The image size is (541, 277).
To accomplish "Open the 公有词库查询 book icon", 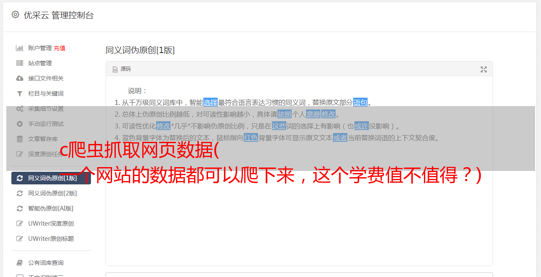I will coord(19,263).
